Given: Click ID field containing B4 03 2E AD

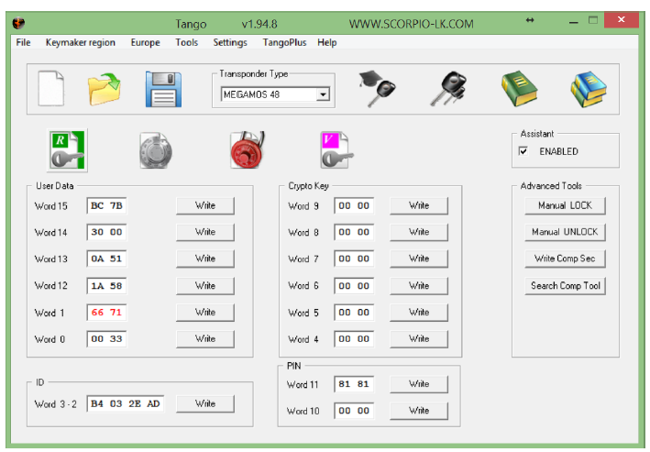Looking at the screenshot, I should tap(126, 404).
